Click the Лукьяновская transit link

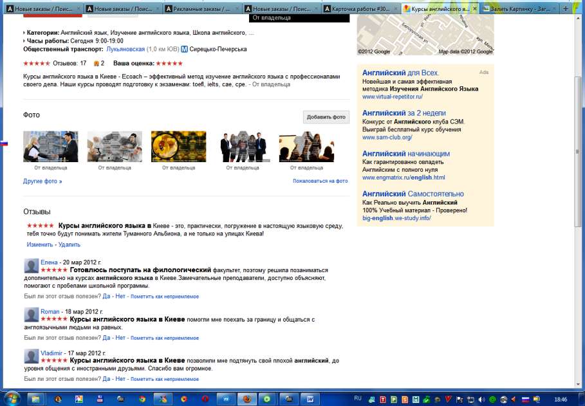125,50
